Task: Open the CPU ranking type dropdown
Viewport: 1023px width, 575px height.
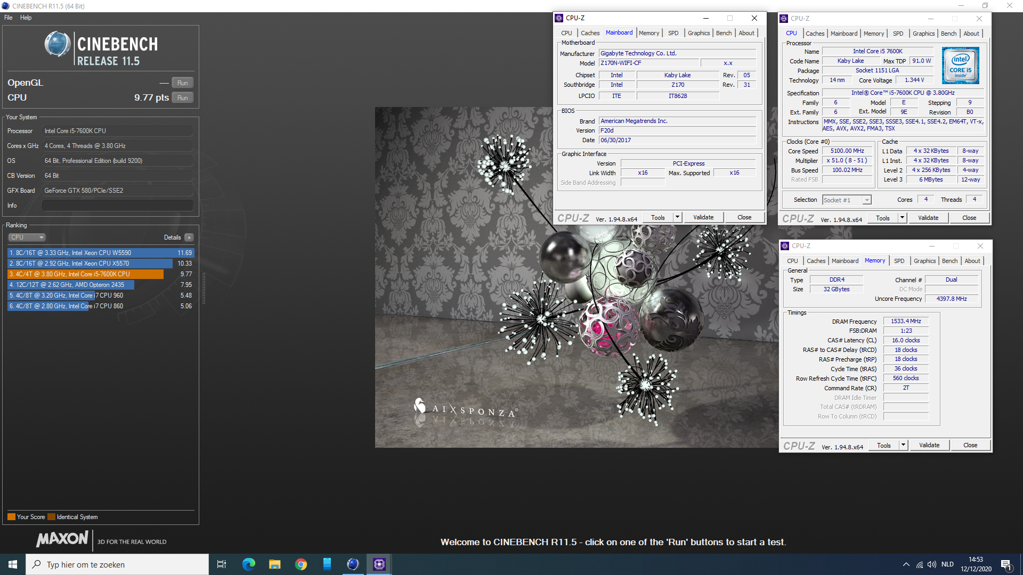Action: (x=27, y=237)
